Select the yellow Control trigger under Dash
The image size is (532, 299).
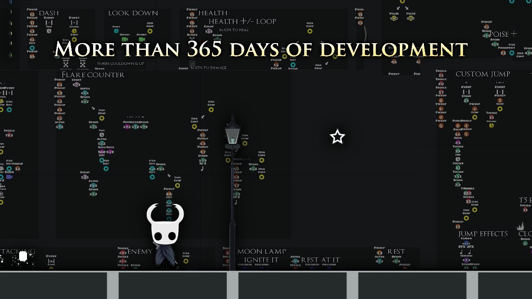74,31
